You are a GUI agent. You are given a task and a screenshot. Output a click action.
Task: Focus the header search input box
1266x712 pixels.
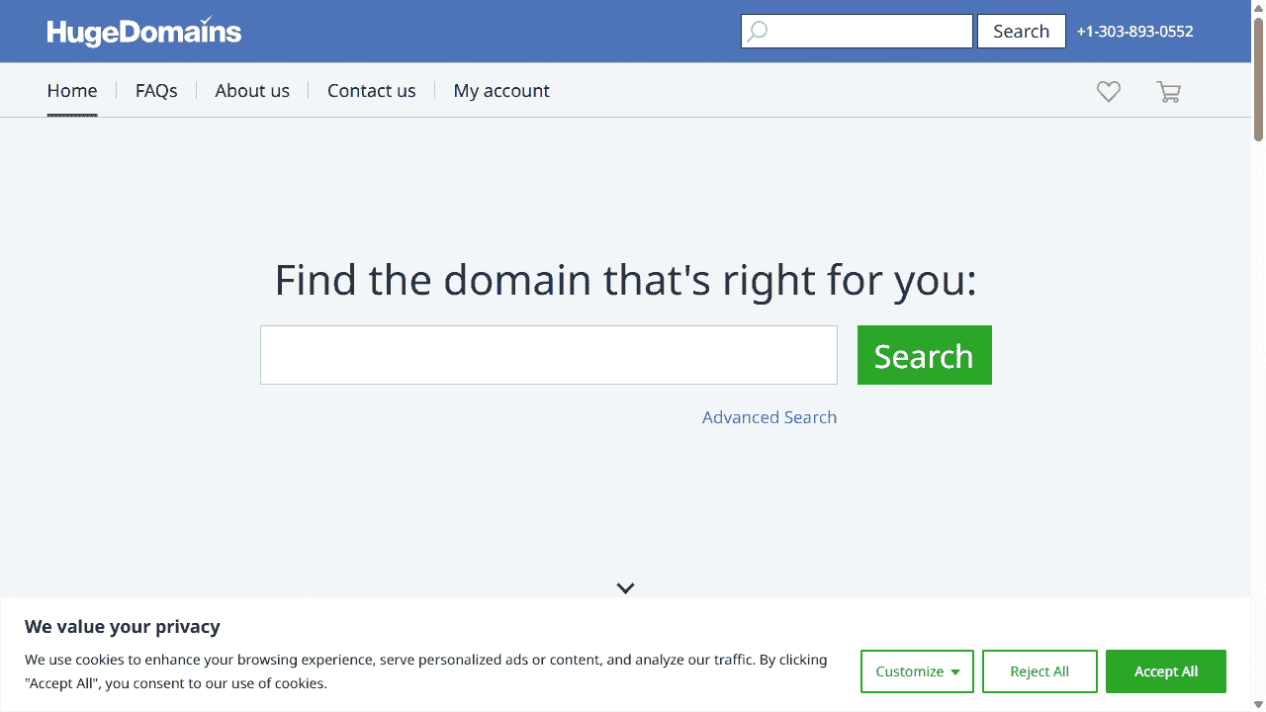870,32
